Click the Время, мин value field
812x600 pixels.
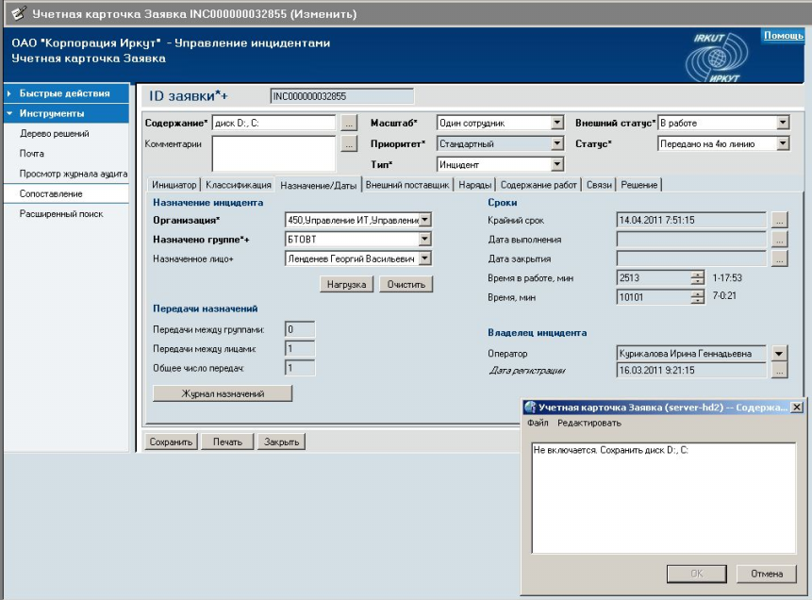(x=654, y=297)
